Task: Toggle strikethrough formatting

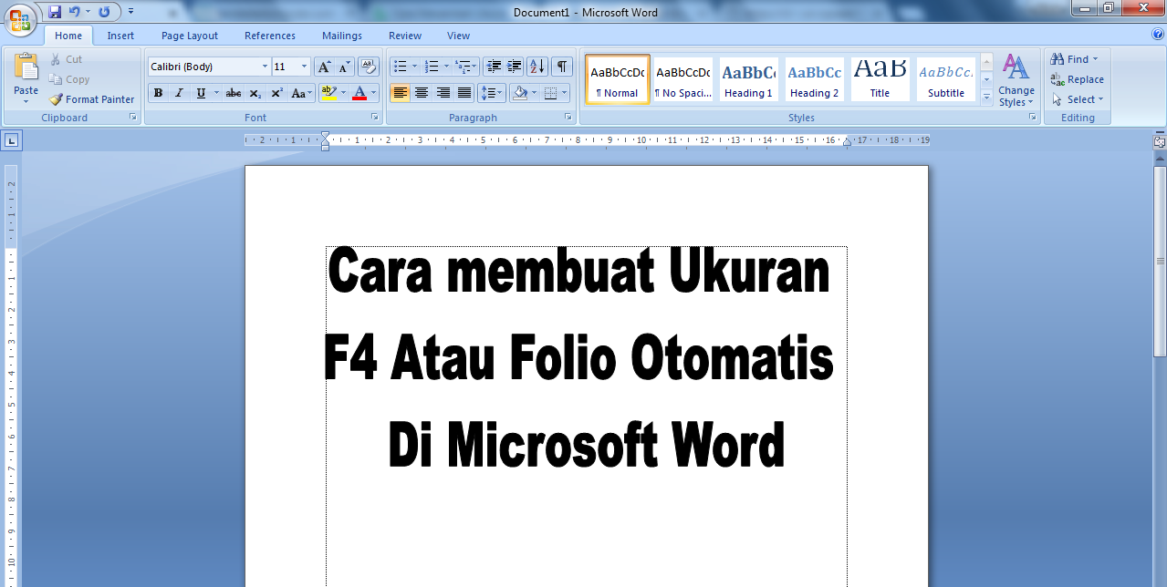Action: pyautogui.click(x=234, y=93)
